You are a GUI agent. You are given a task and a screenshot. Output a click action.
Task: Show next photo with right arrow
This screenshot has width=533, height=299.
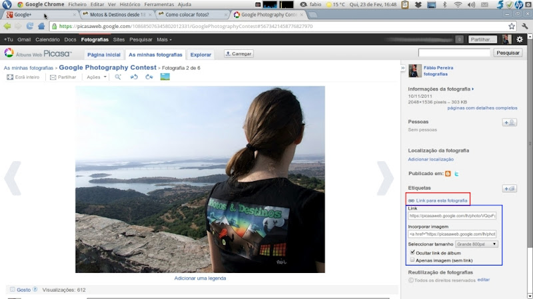click(x=385, y=178)
